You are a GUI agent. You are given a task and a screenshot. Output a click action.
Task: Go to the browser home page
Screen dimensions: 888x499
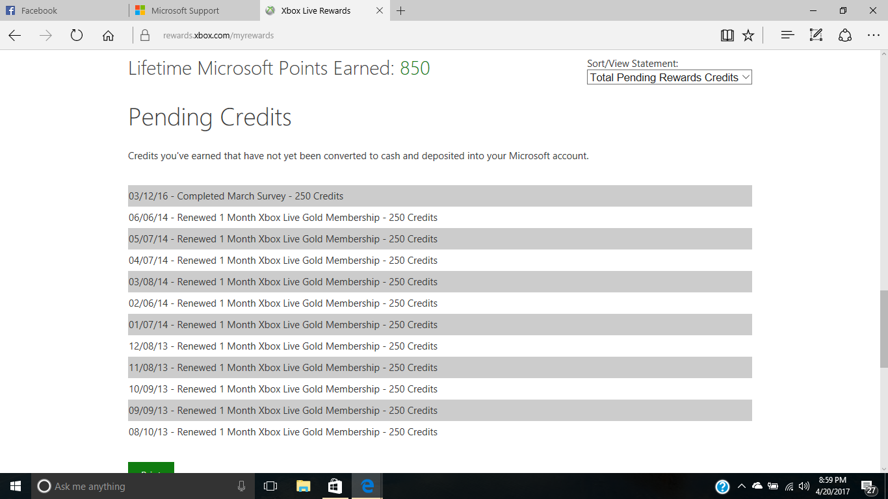(108, 36)
